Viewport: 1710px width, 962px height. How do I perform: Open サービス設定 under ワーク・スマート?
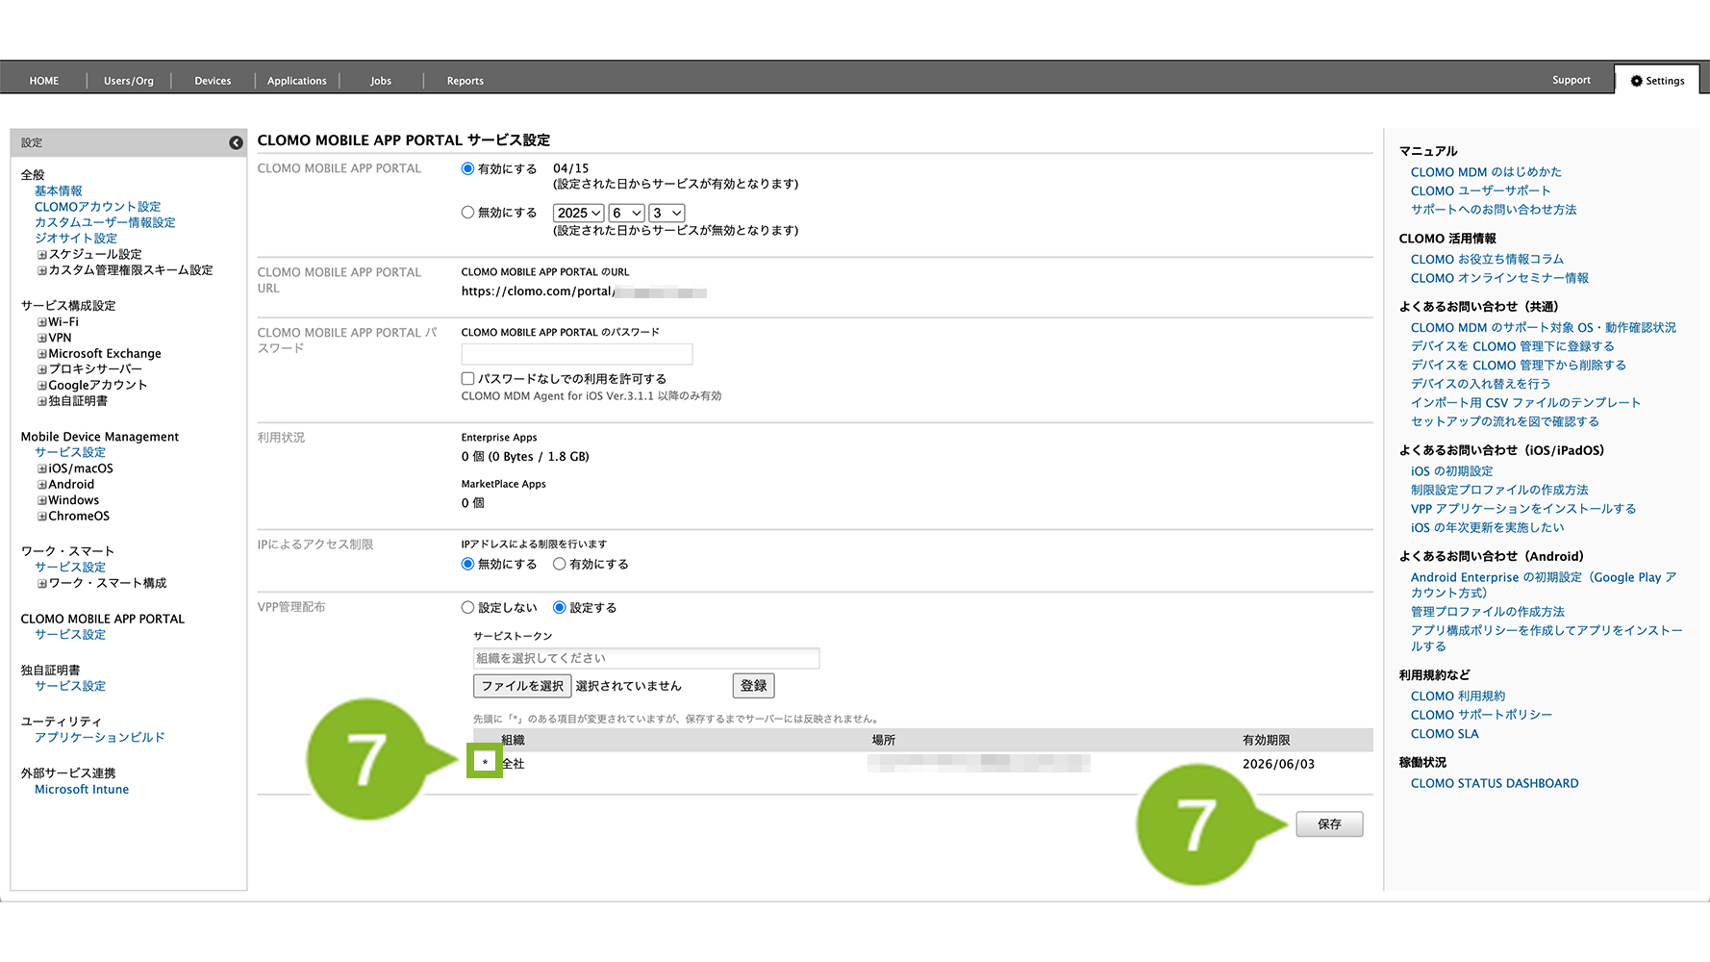[x=70, y=568]
